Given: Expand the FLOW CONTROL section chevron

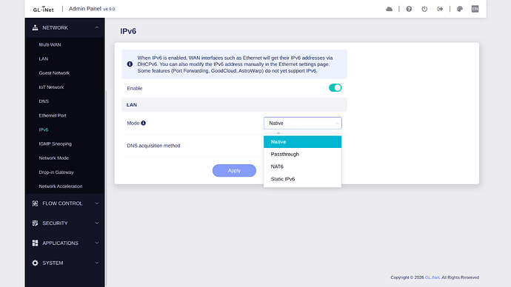Looking at the screenshot, I should click(x=97, y=203).
